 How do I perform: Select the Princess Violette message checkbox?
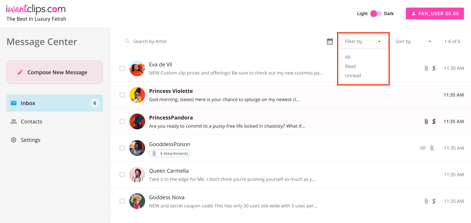point(122,95)
